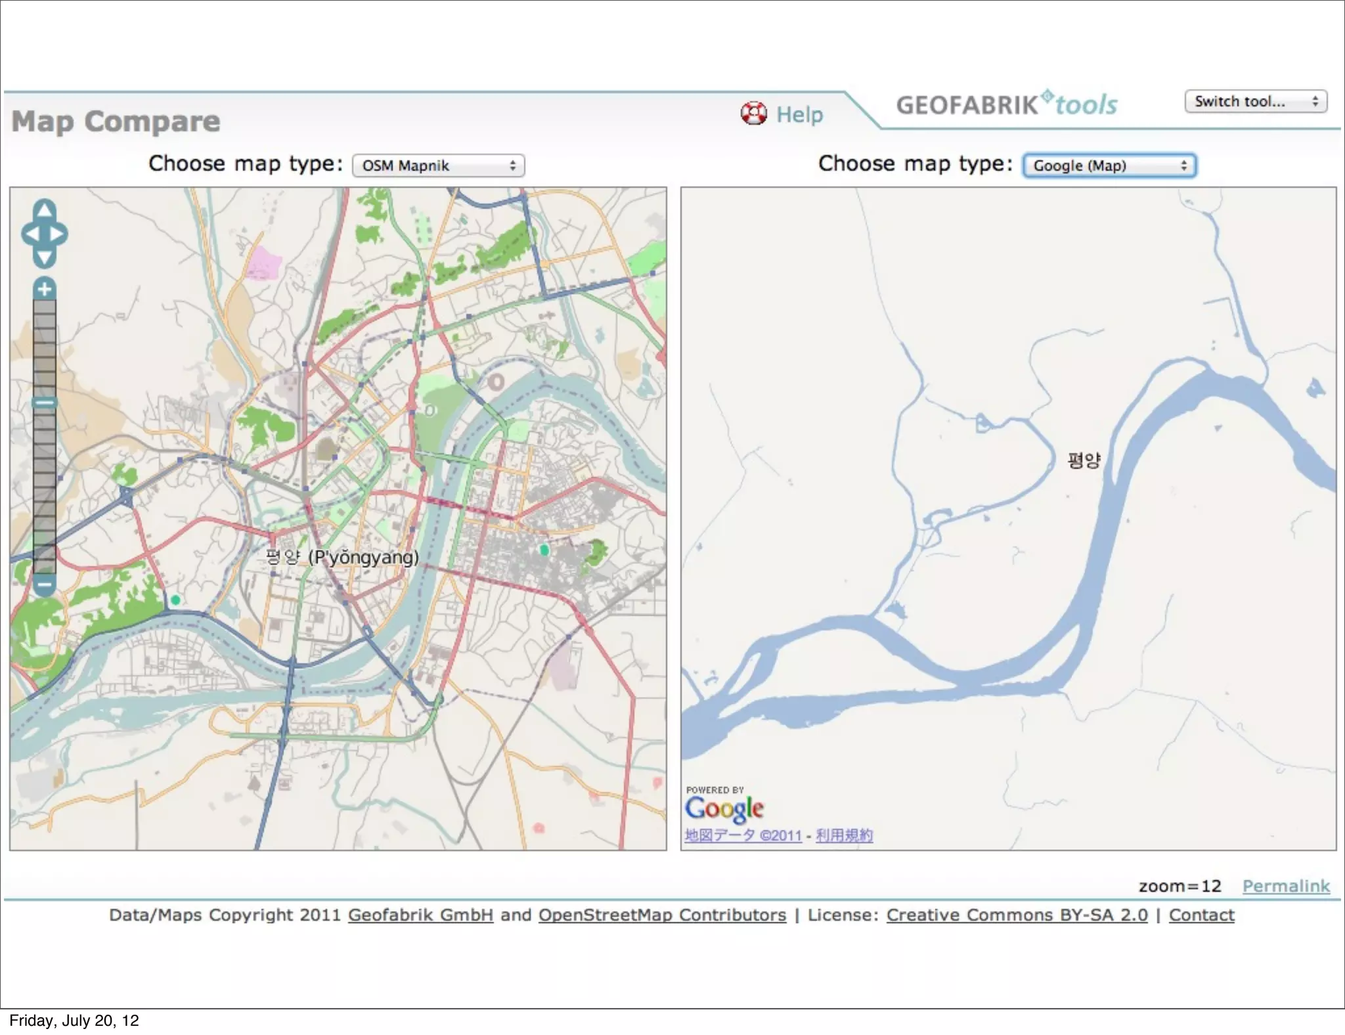This screenshot has width=1345, height=1035.
Task: Open left map type dropdown OSM Mapnik
Action: point(438,165)
